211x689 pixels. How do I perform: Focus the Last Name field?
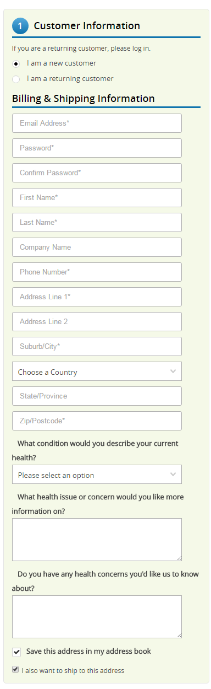(97, 223)
